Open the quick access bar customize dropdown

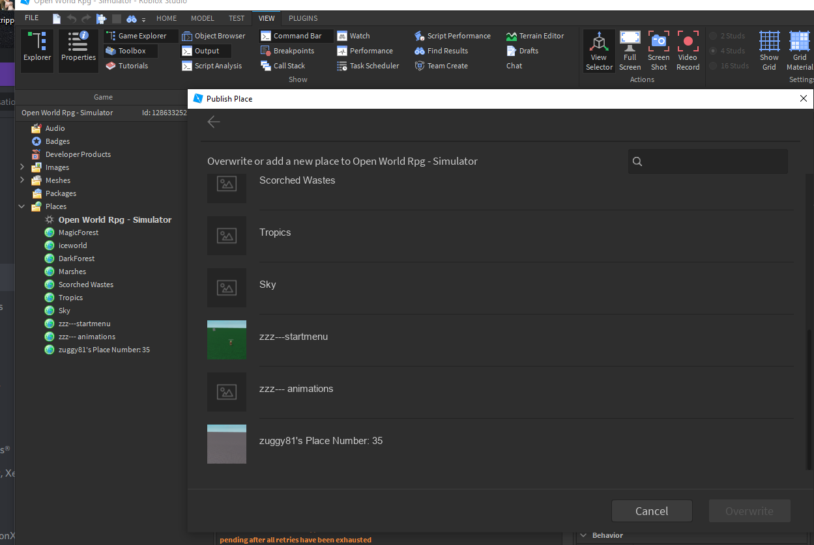click(143, 20)
